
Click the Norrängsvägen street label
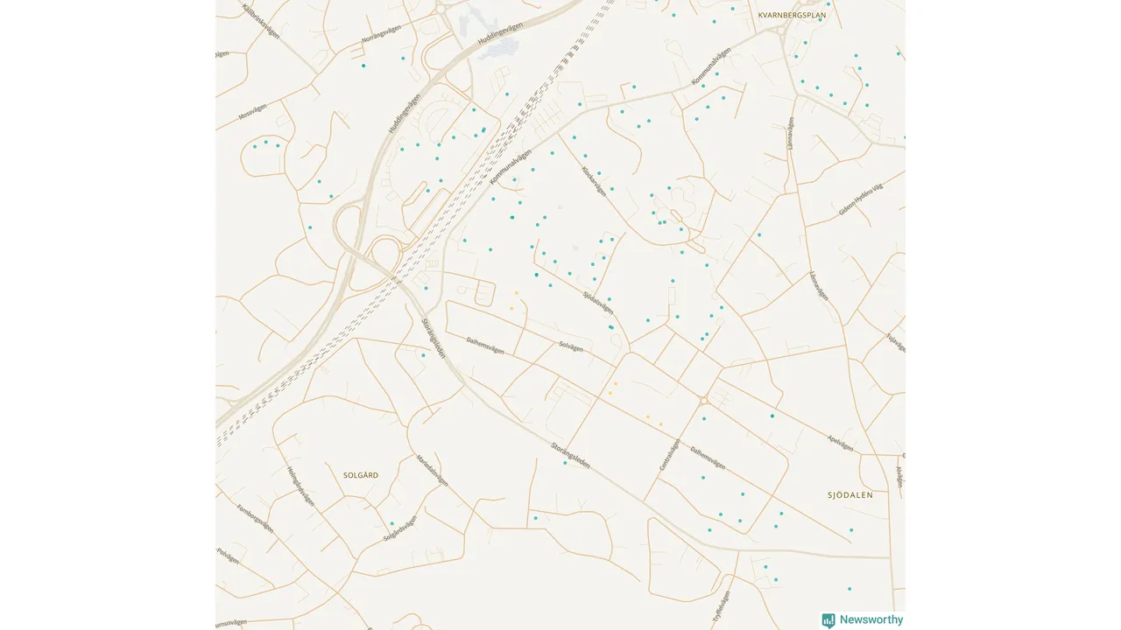click(381, 34)
